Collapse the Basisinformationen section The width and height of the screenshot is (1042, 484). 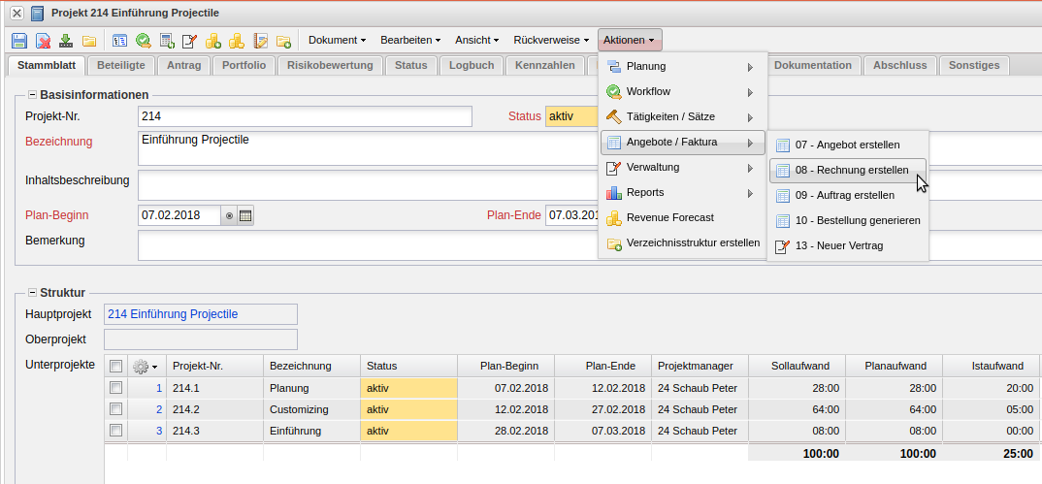pyautogui.click(x=32, y=95)
